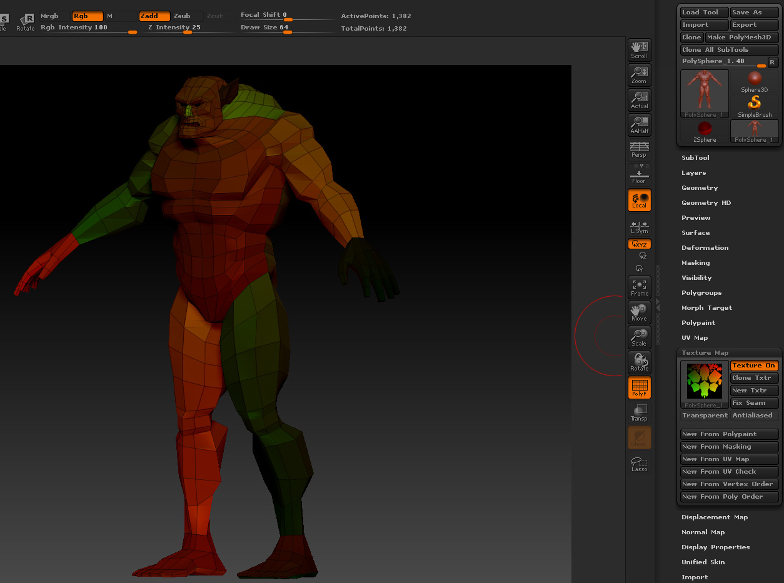Select the Move icon in the right shelf
Viewport: 784px width, 583px height.
click(x=639, y=312)
